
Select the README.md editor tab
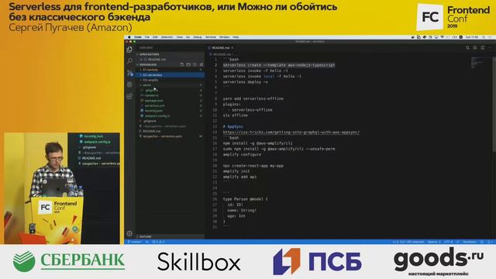[220, 48]
